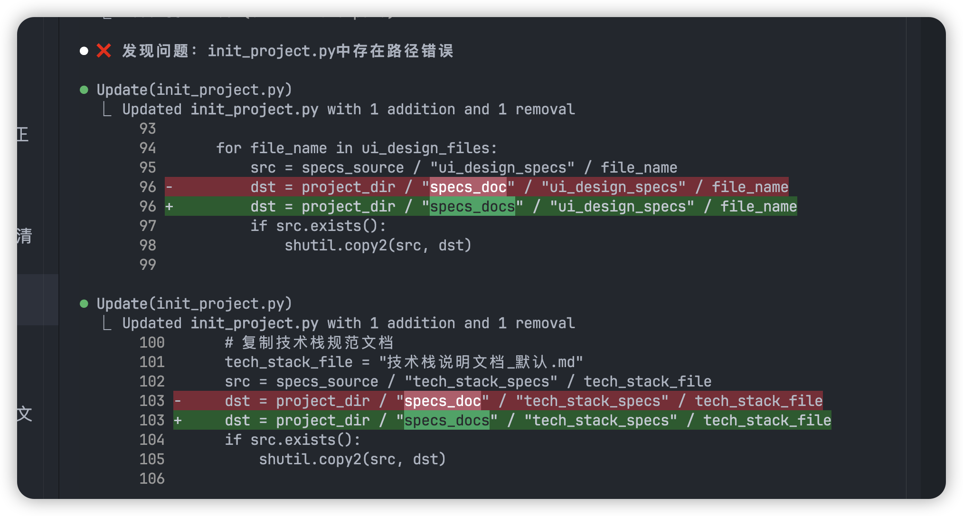This screenshot has height=516, width=963.
Task: Click highlighted 'specs_doc' in removed line 96
Action: 468,187
